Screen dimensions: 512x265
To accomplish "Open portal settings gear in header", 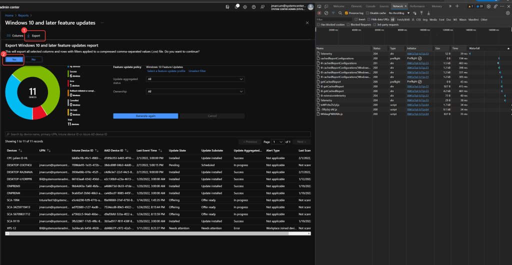I will click(244, 7).
